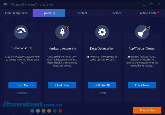Check Now for Hardware Accelerate
The width and height of the screenshot is (165, 115).
(62, 85)
